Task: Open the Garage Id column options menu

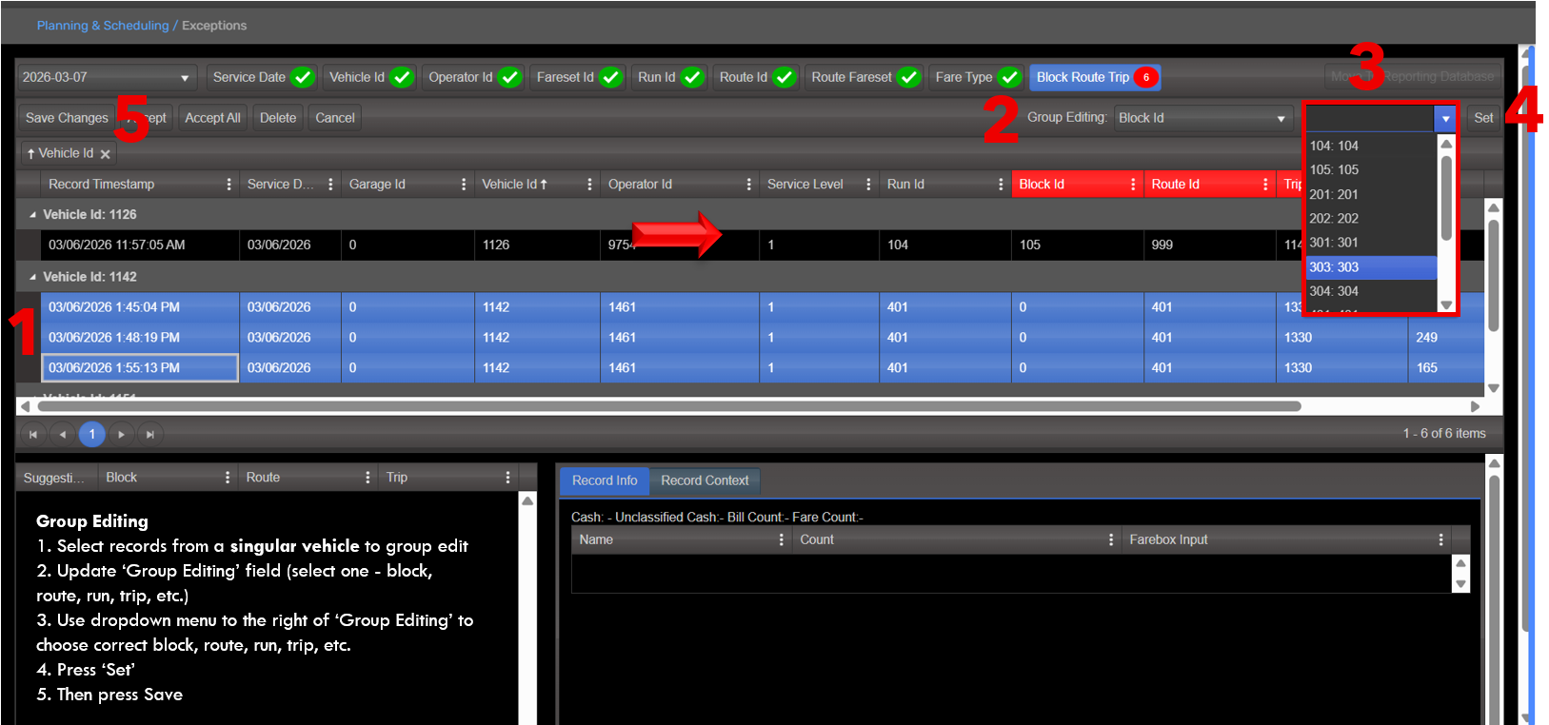Action: coord(464,185)
